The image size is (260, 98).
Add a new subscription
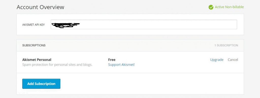click(x=41, y=84)
